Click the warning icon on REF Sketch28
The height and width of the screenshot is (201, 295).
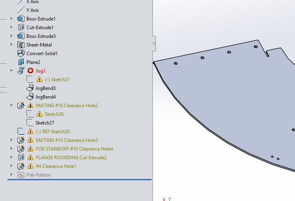(x=30, y=131)
